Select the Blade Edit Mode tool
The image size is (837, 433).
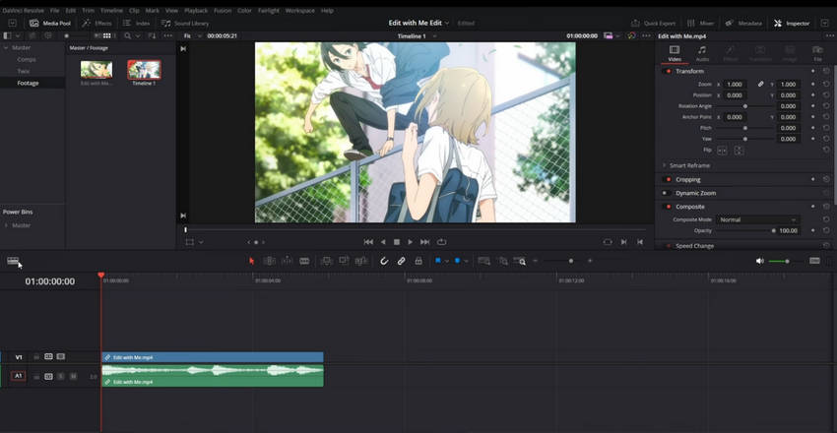pyautogui.click(x=304, y=261)
